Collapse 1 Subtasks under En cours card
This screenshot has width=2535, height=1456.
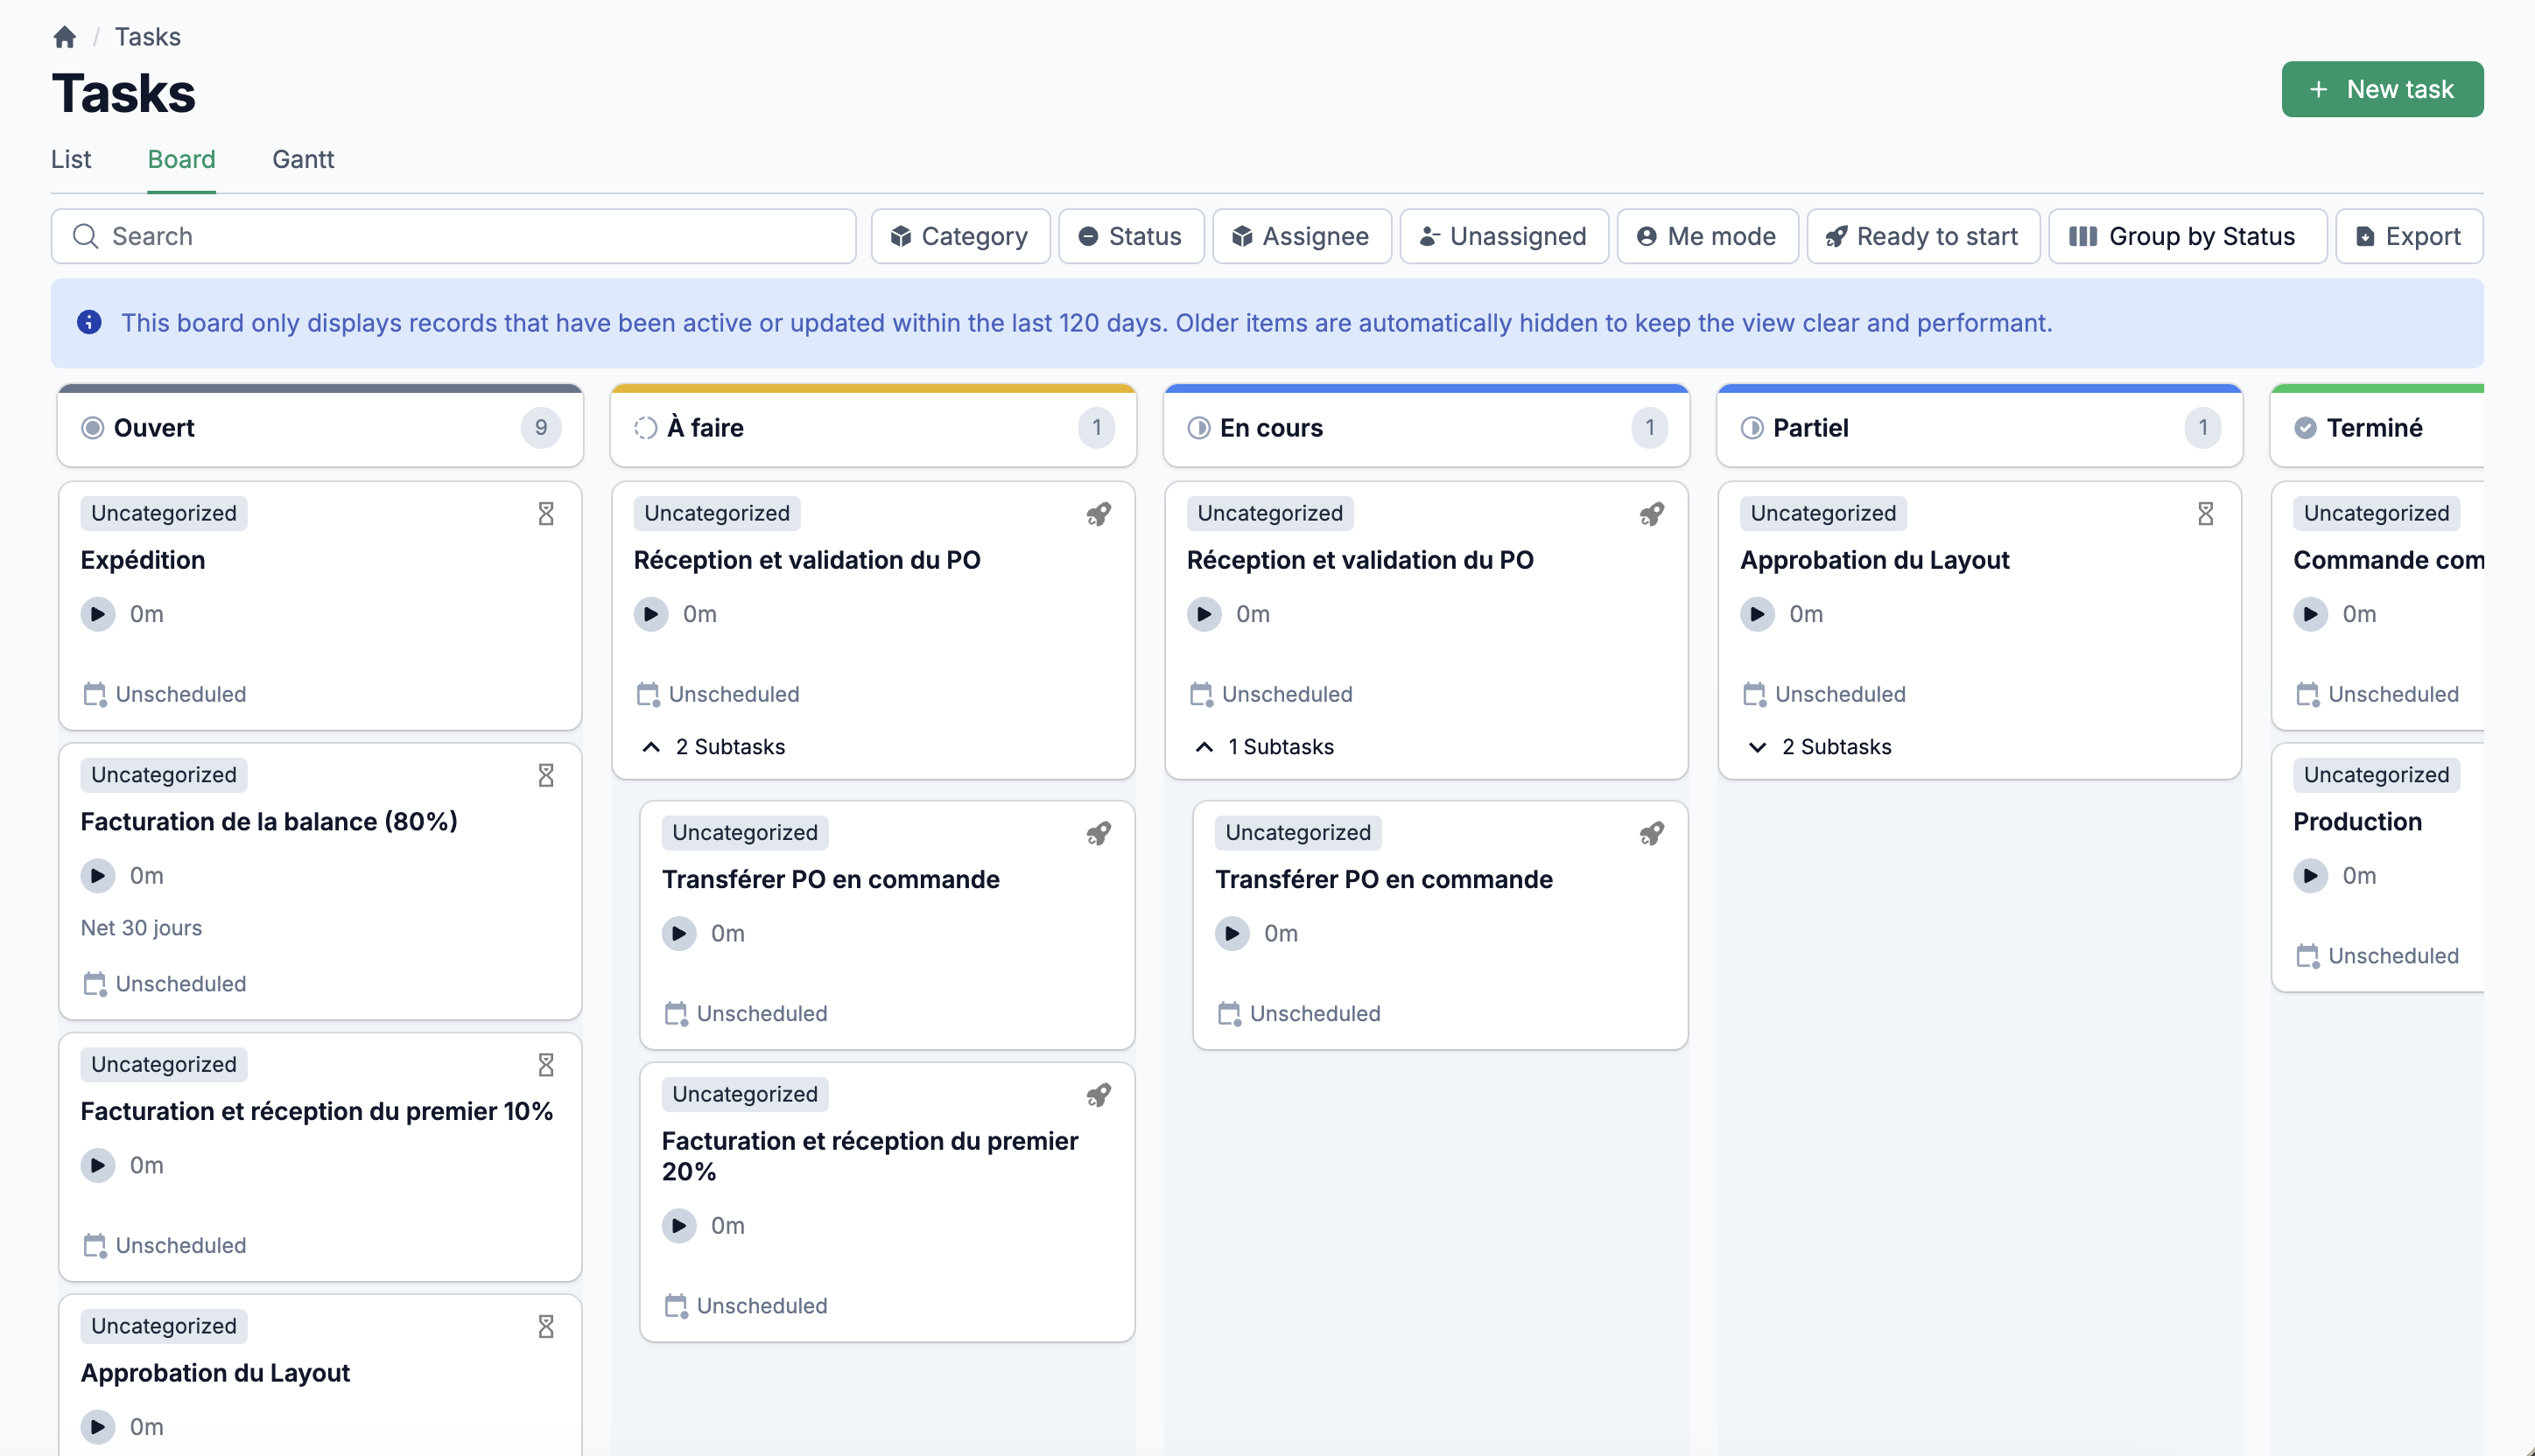1265,747
